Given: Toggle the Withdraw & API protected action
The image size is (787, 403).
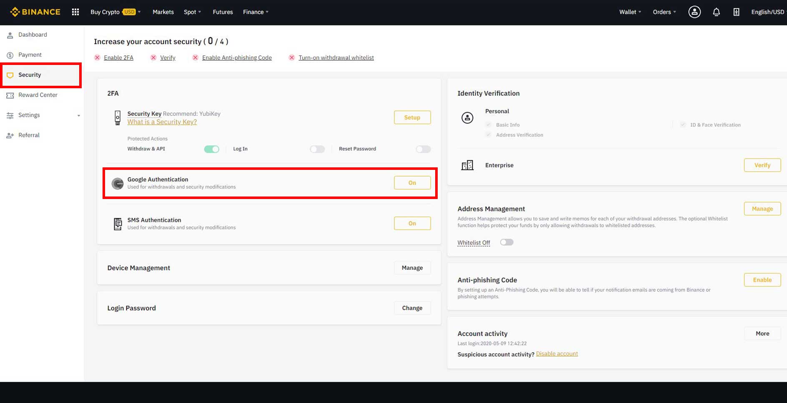Looking at the screenshot, I should coord(212,149).
